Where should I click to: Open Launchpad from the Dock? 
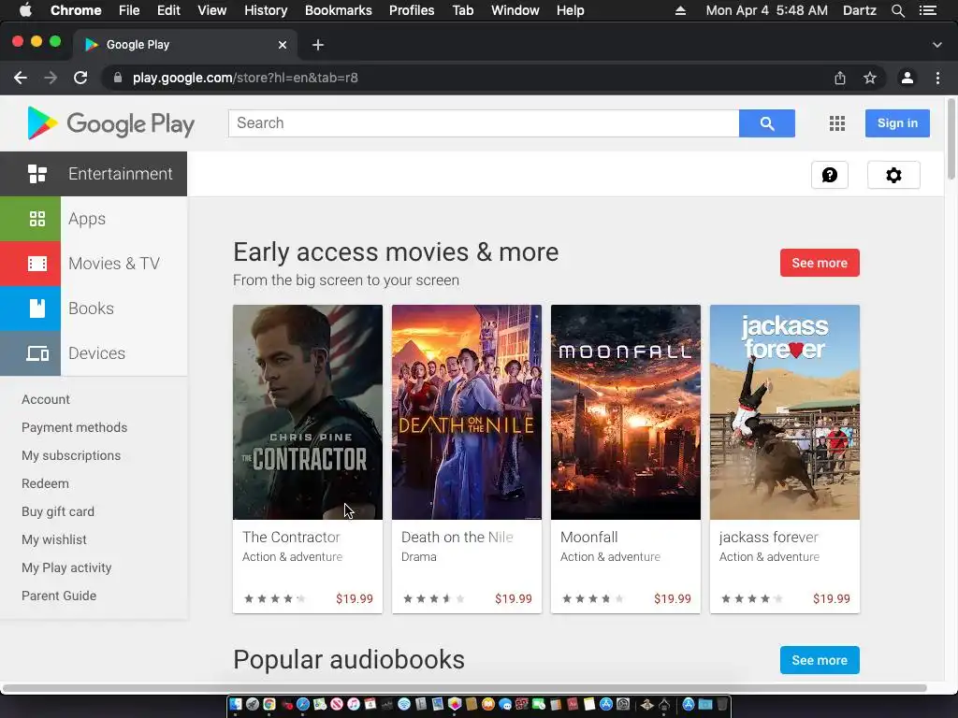[x=253, y=705]
